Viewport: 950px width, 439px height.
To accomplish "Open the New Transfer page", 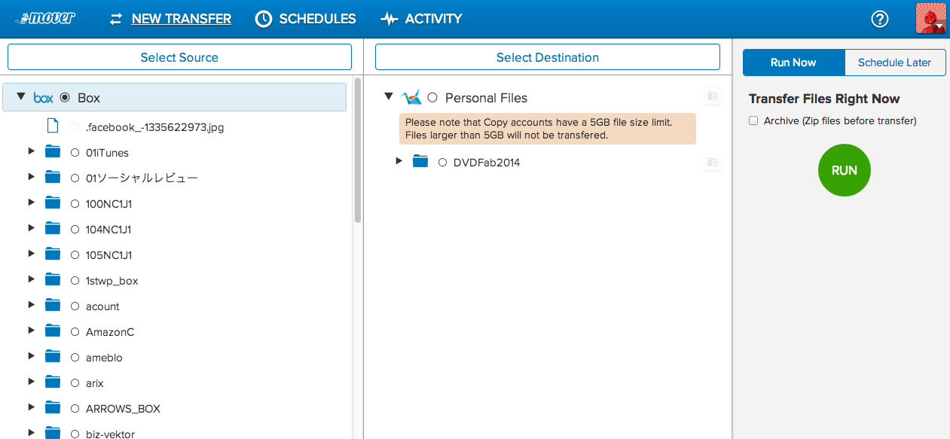I will (170, 19).
